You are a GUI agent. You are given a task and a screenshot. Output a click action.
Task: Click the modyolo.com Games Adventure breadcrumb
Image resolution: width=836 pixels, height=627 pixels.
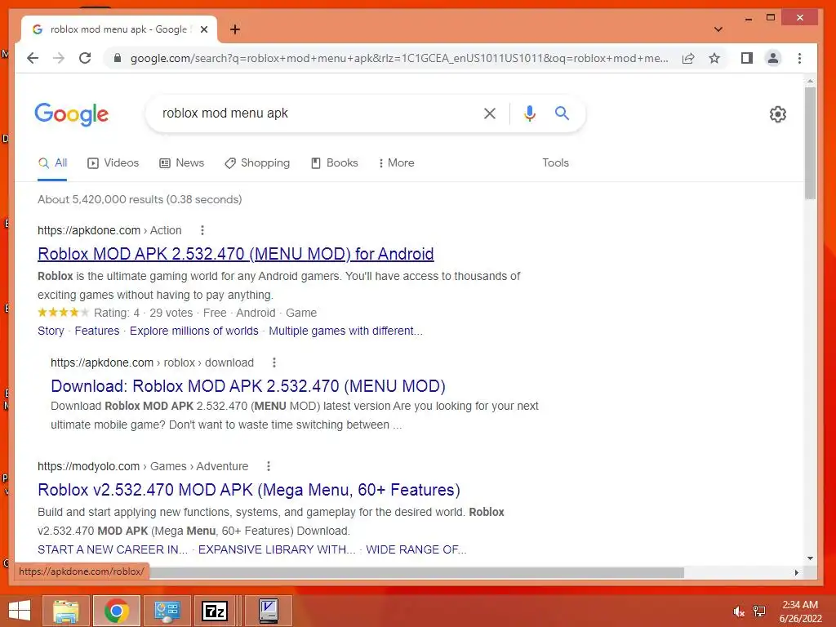coord(143,466)
